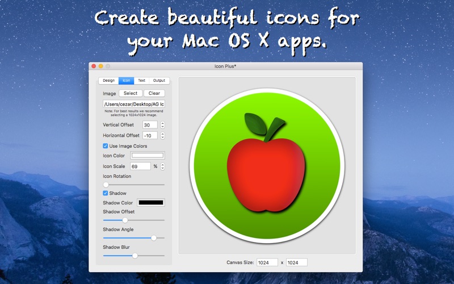Click the Shadow Angle slider knob
Screen dimensions: 454x284
[154, 238]
